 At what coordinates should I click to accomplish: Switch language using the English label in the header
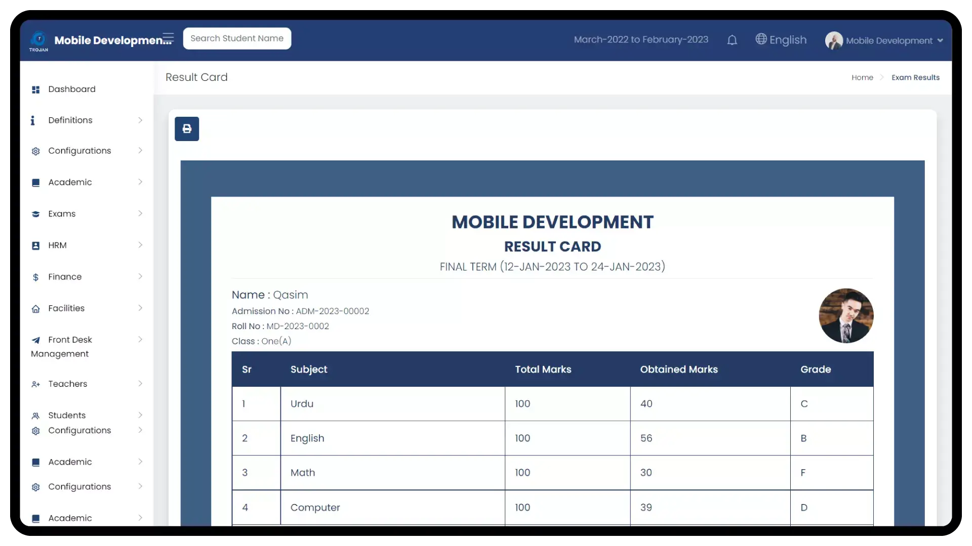click(x=788, y=39)
